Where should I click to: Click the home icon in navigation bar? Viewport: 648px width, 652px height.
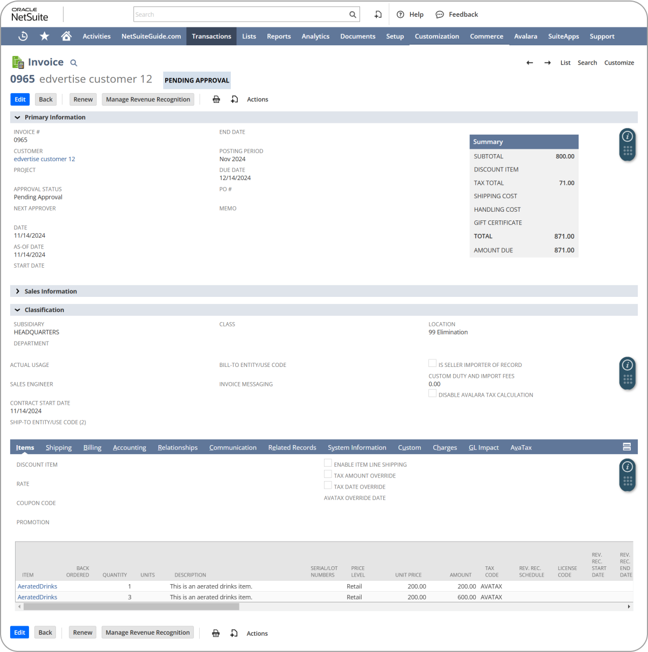click(x=66, y=36)
